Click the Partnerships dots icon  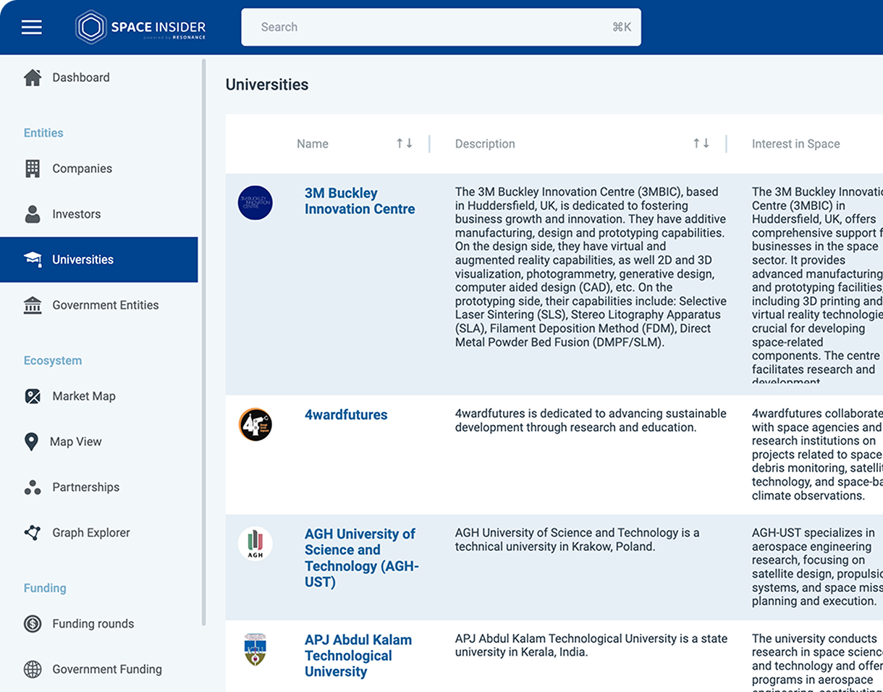(33, 488)
